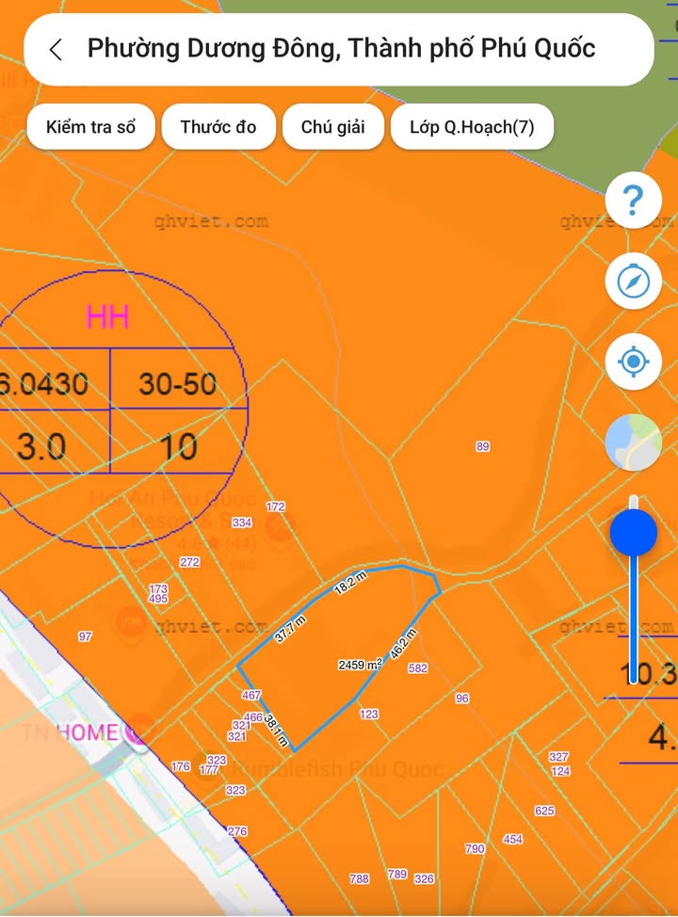Select parcel number 334
The height and width of the screenshot is (917, 678).
point(242,523)
